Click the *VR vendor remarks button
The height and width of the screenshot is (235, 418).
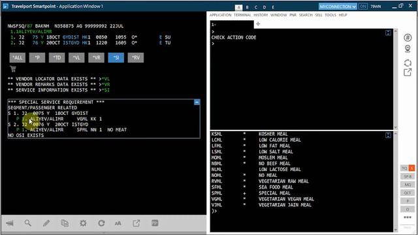point(96,57)
